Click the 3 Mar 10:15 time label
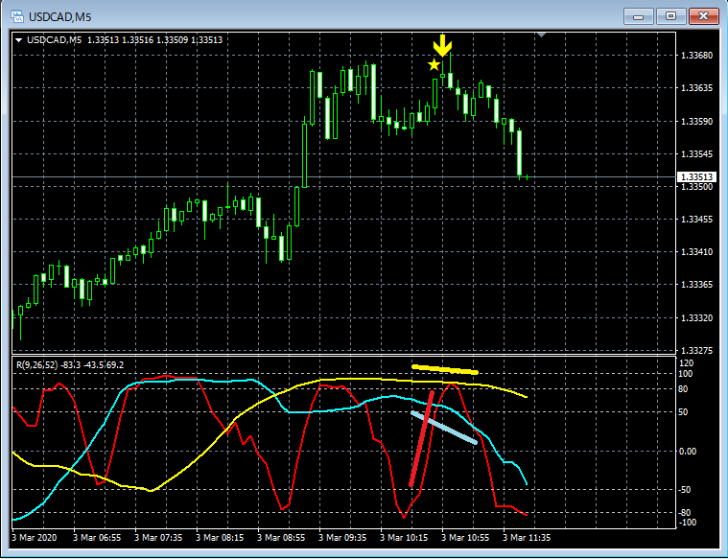The width and height of the screenshot is (728, 559). [404, 538]
